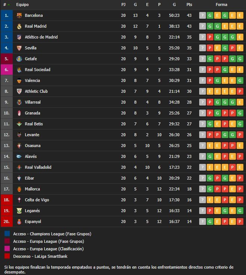Click the Real Madrid crest icon
The image size is (246, 275).
(x=19, y=26)
